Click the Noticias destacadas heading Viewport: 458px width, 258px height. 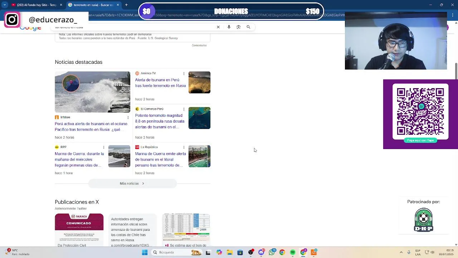click(x=79, y=62)
